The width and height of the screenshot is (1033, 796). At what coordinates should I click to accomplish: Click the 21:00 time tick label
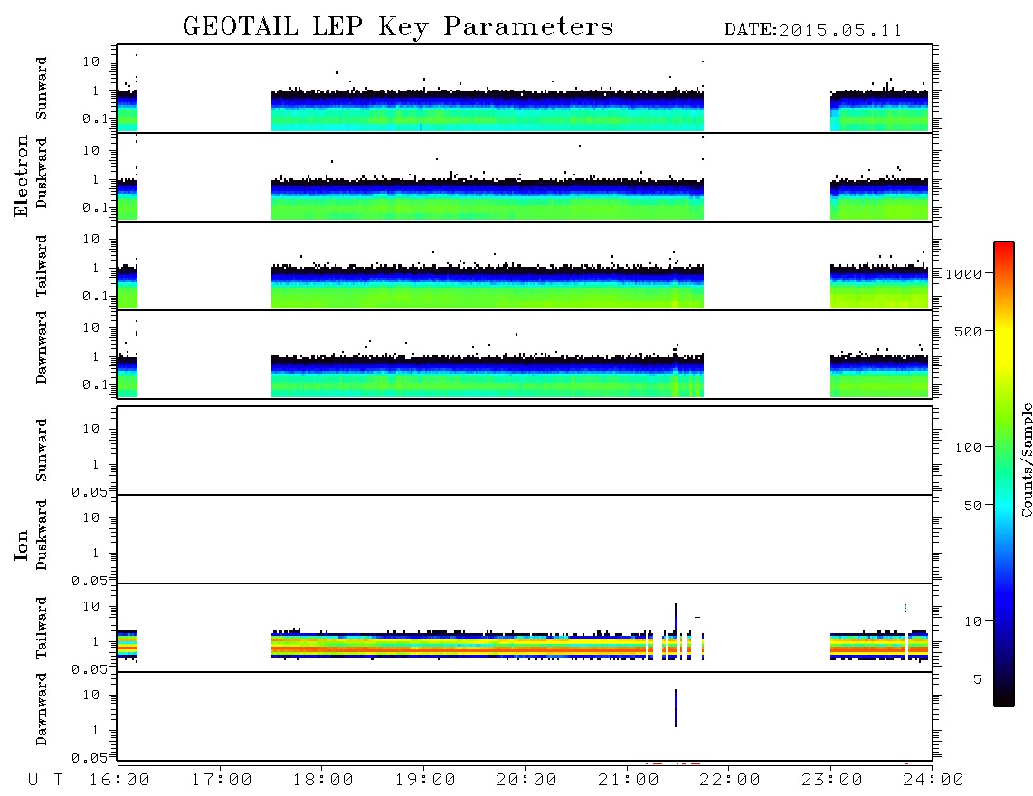pyautogui.click(x=629, y=781)
